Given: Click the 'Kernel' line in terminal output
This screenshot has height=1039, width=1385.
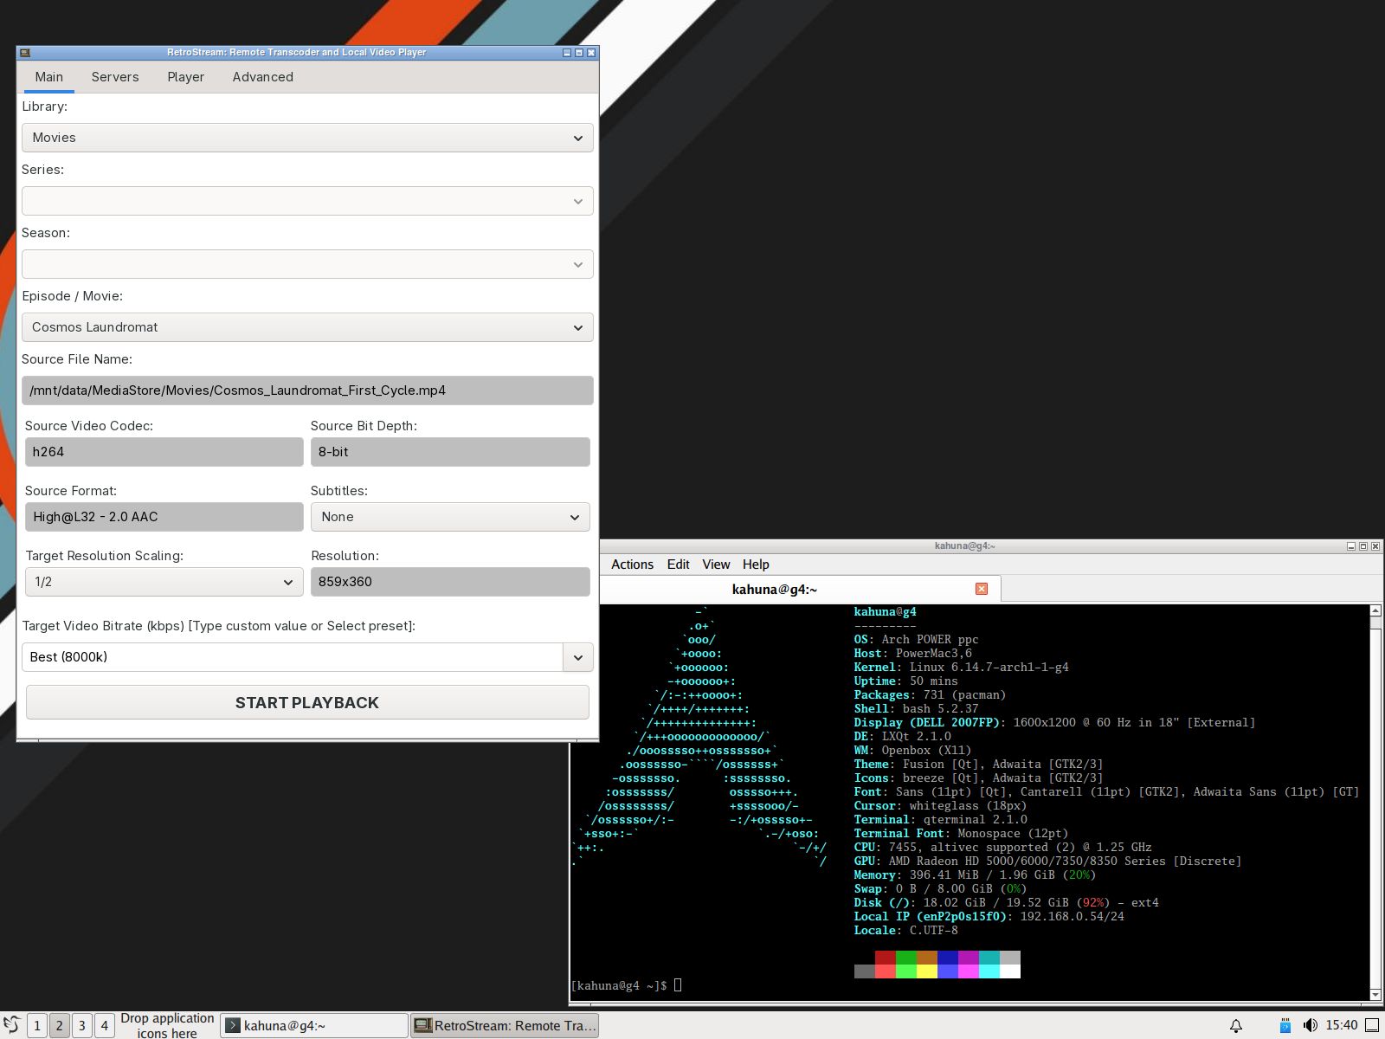Looking at the screenshot, I should pyautogui.click(x=962, y=668).
